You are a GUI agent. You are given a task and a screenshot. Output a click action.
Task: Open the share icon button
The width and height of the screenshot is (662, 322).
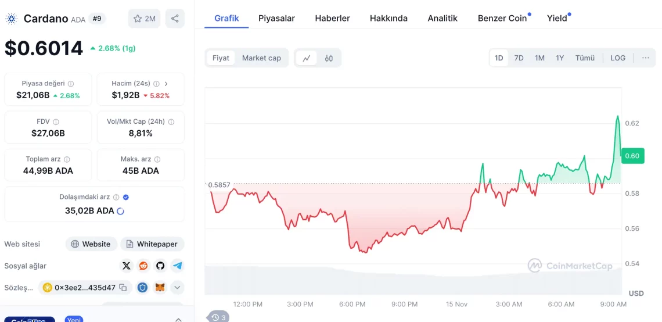click(x=175, y=19)
